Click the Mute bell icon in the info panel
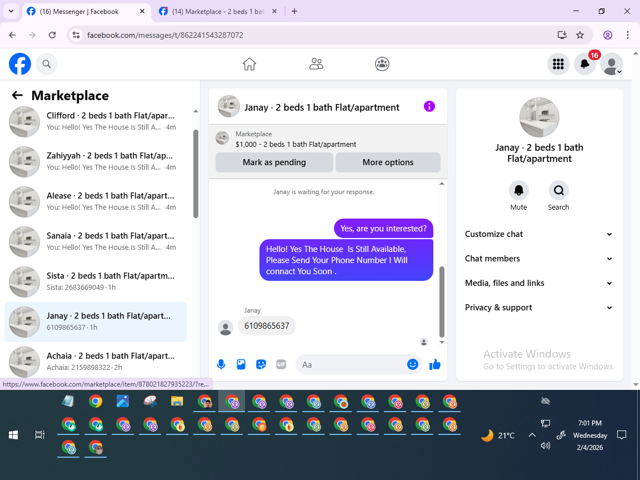 point(519,190)
